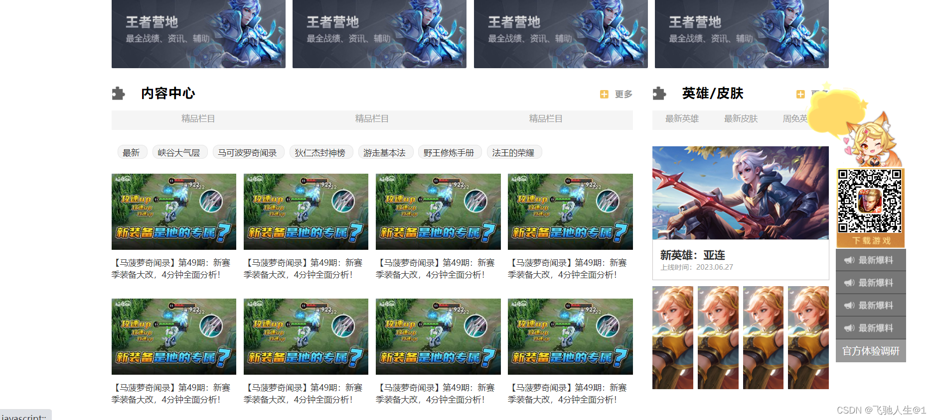The image size is (934, 420).
Task: Click the 内容中心 puzzle piece icon
Action: pos(118,94)
